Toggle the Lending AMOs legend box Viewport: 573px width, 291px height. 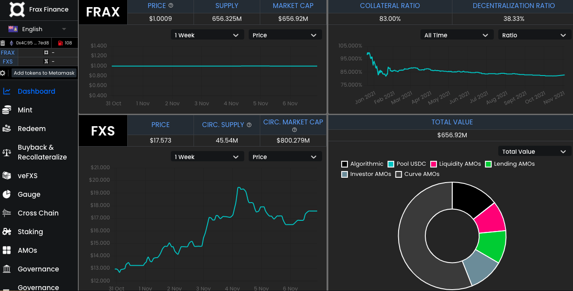click(488, 164)
